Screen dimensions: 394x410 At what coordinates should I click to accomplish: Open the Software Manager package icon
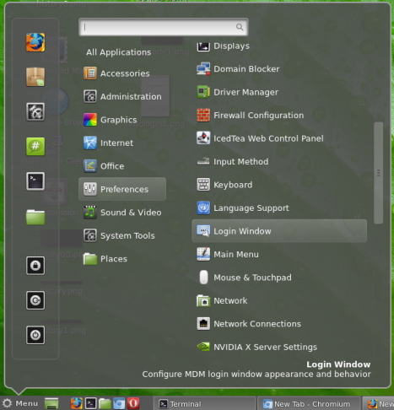click(35, 77)
